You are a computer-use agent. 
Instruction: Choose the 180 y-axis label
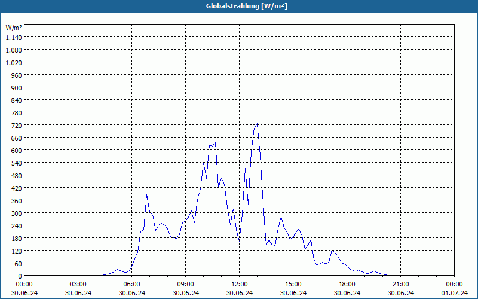17,238
